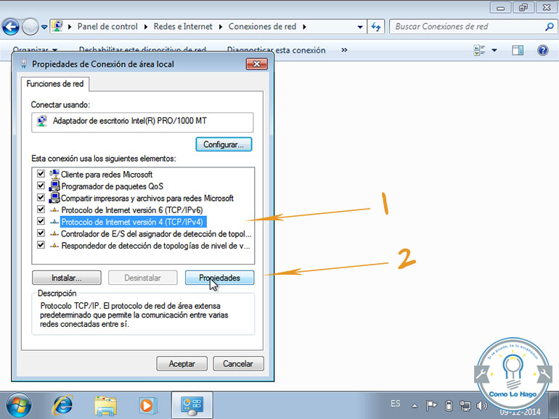
Task: Expand the address bar history dropdown
Action: coord(361,27)
